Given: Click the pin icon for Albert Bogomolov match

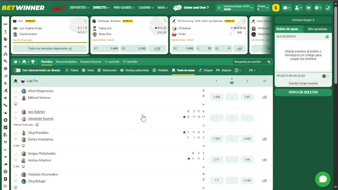Looking at the screenshot, I should tap(16, 92).
